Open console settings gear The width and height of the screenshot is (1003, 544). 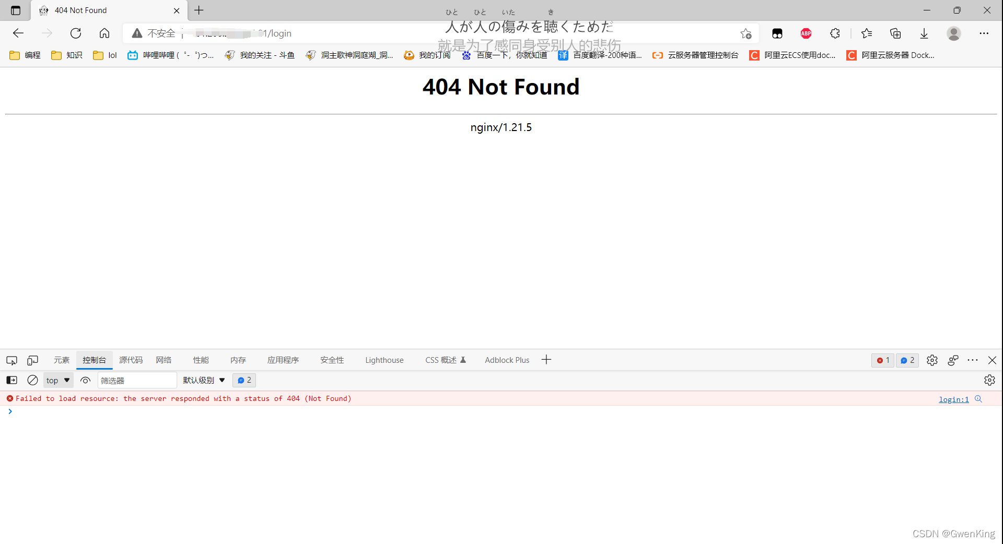click(x=989, y=380)
